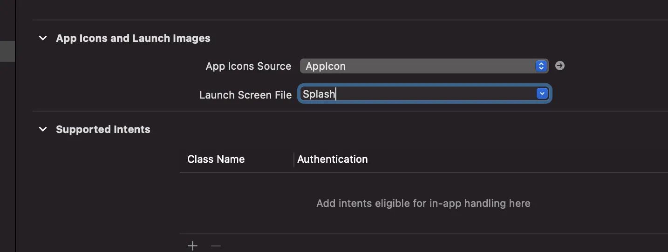Click the App Icons and Launch Images title
Screen dimensions: 668x252
pyautogui.click(x=133, y=38)
